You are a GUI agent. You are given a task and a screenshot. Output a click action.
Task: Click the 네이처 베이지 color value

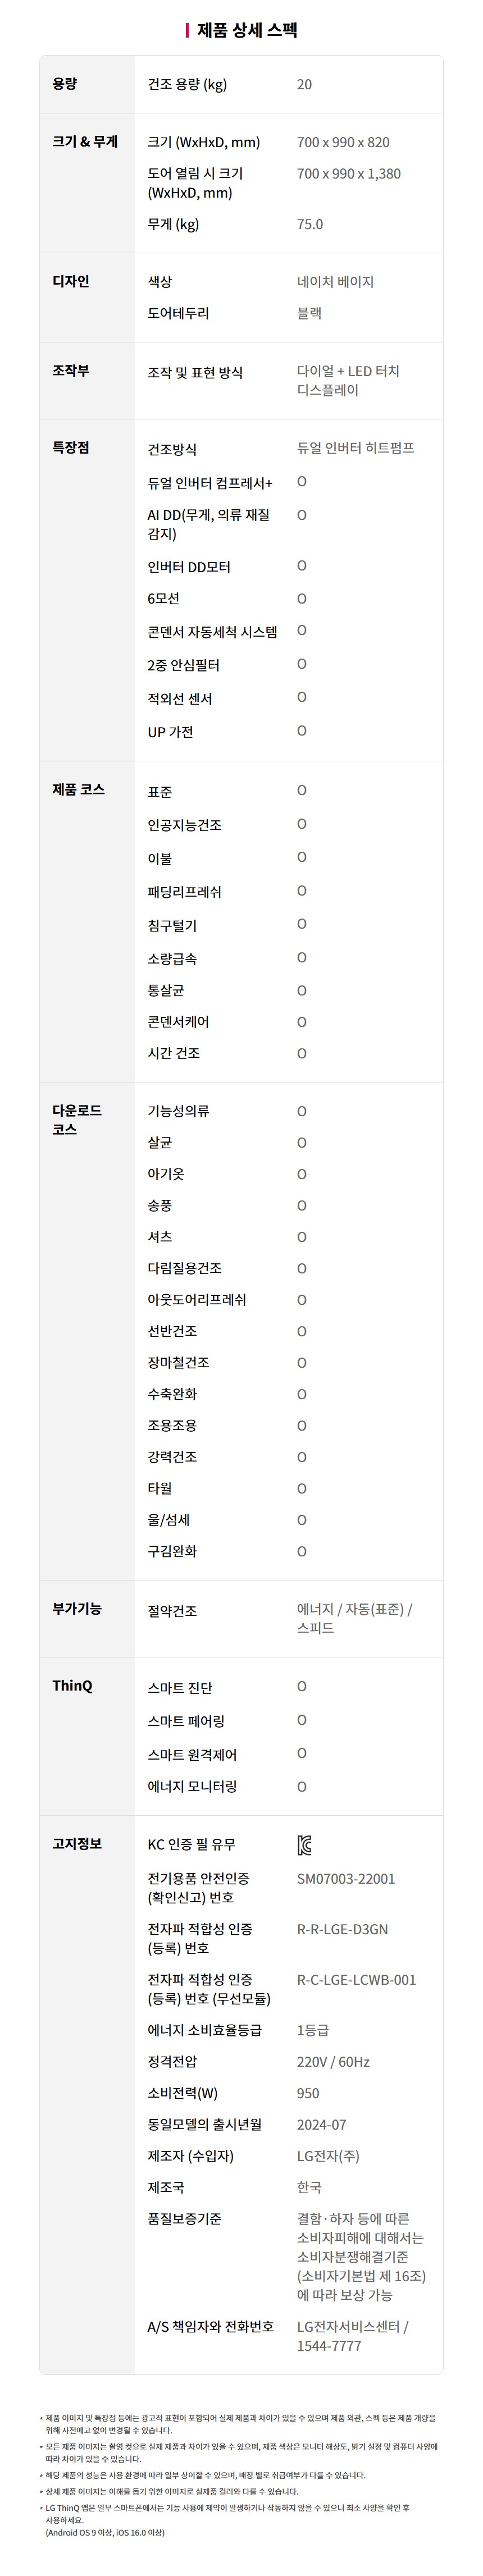[335, 282]
